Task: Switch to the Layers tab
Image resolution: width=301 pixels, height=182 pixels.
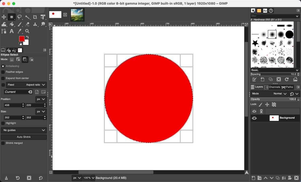Action: click(x=257, y=87)
